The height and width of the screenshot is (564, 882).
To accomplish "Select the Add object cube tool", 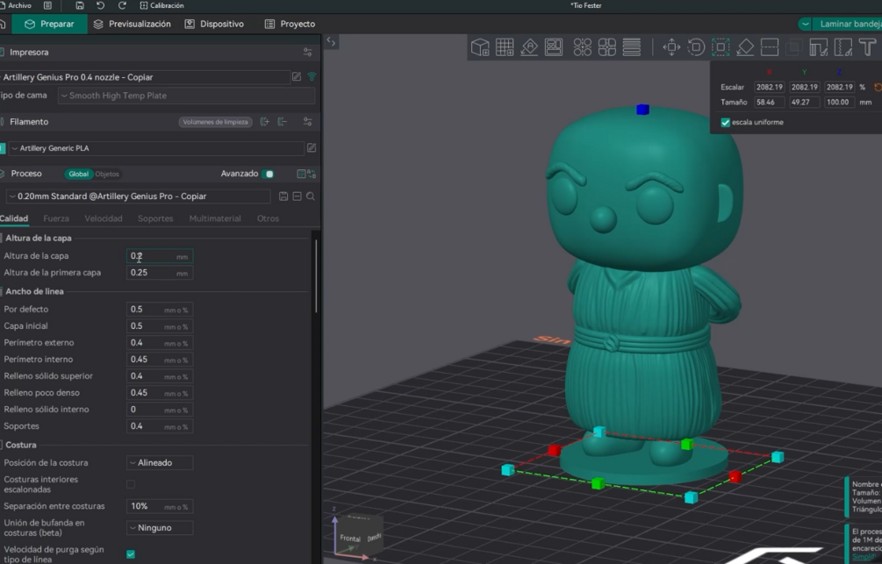I will [480, 47].
